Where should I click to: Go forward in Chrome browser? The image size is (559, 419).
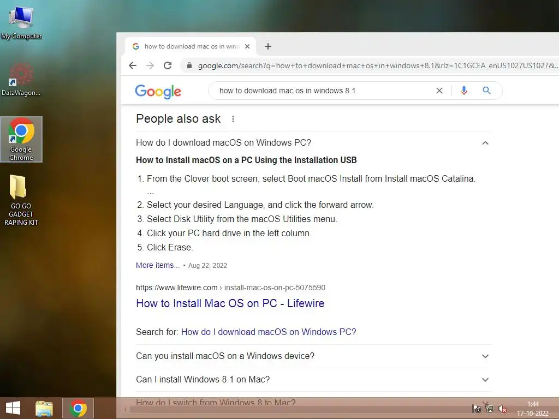pos(150,65)
